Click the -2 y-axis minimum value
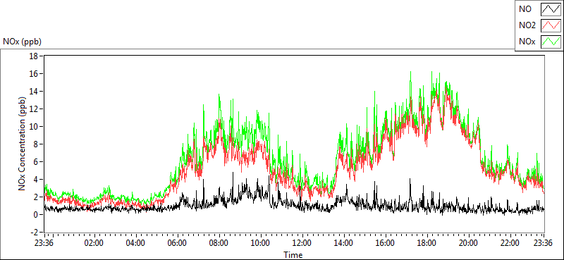 tap(35, 232)
